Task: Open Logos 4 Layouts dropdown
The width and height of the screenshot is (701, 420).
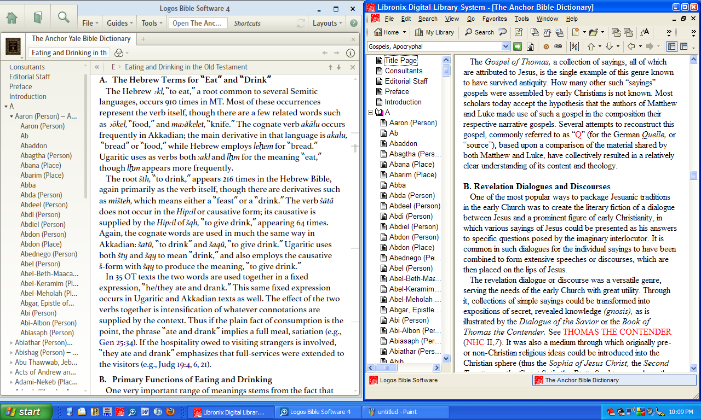Action: (327, 23)
